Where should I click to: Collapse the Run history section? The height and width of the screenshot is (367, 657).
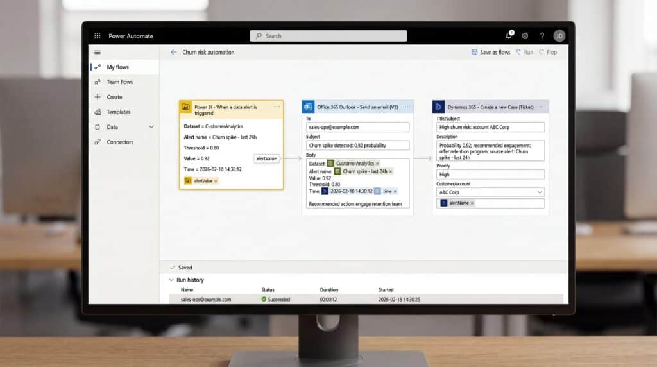[171, 280]
